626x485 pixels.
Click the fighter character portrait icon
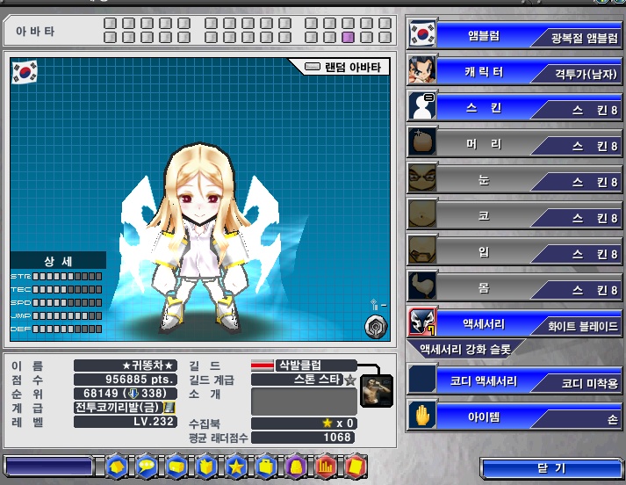point(422,70)
